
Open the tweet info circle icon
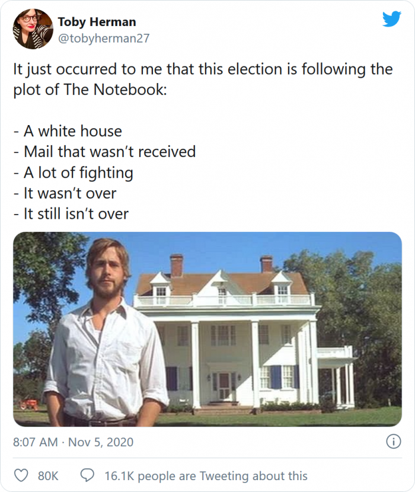pos(392,442)
